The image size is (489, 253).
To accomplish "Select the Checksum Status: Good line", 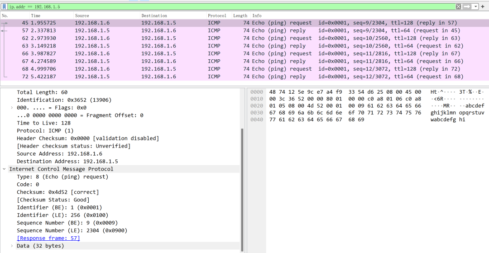I will (x=53, y=200).
